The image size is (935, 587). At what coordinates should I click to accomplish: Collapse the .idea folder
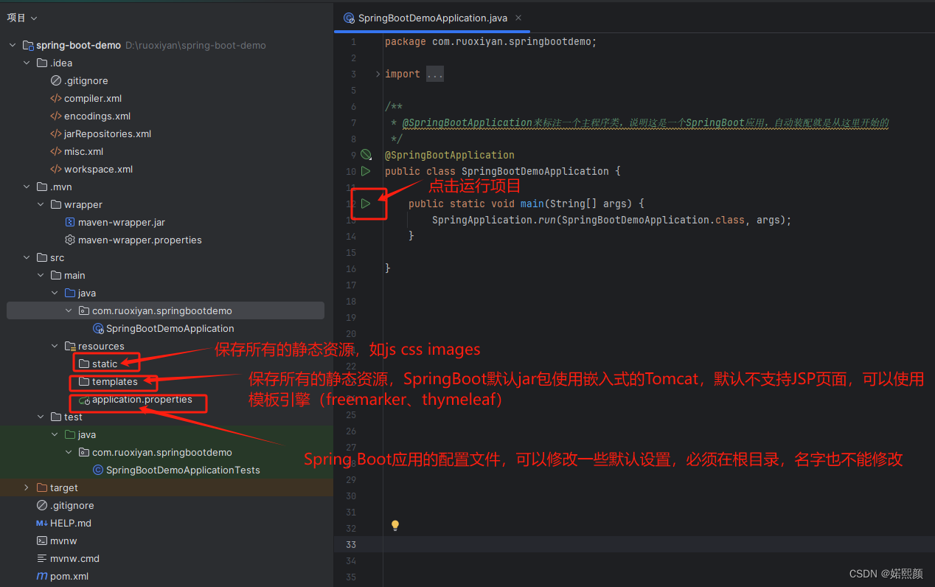click(x=27, y=63)
